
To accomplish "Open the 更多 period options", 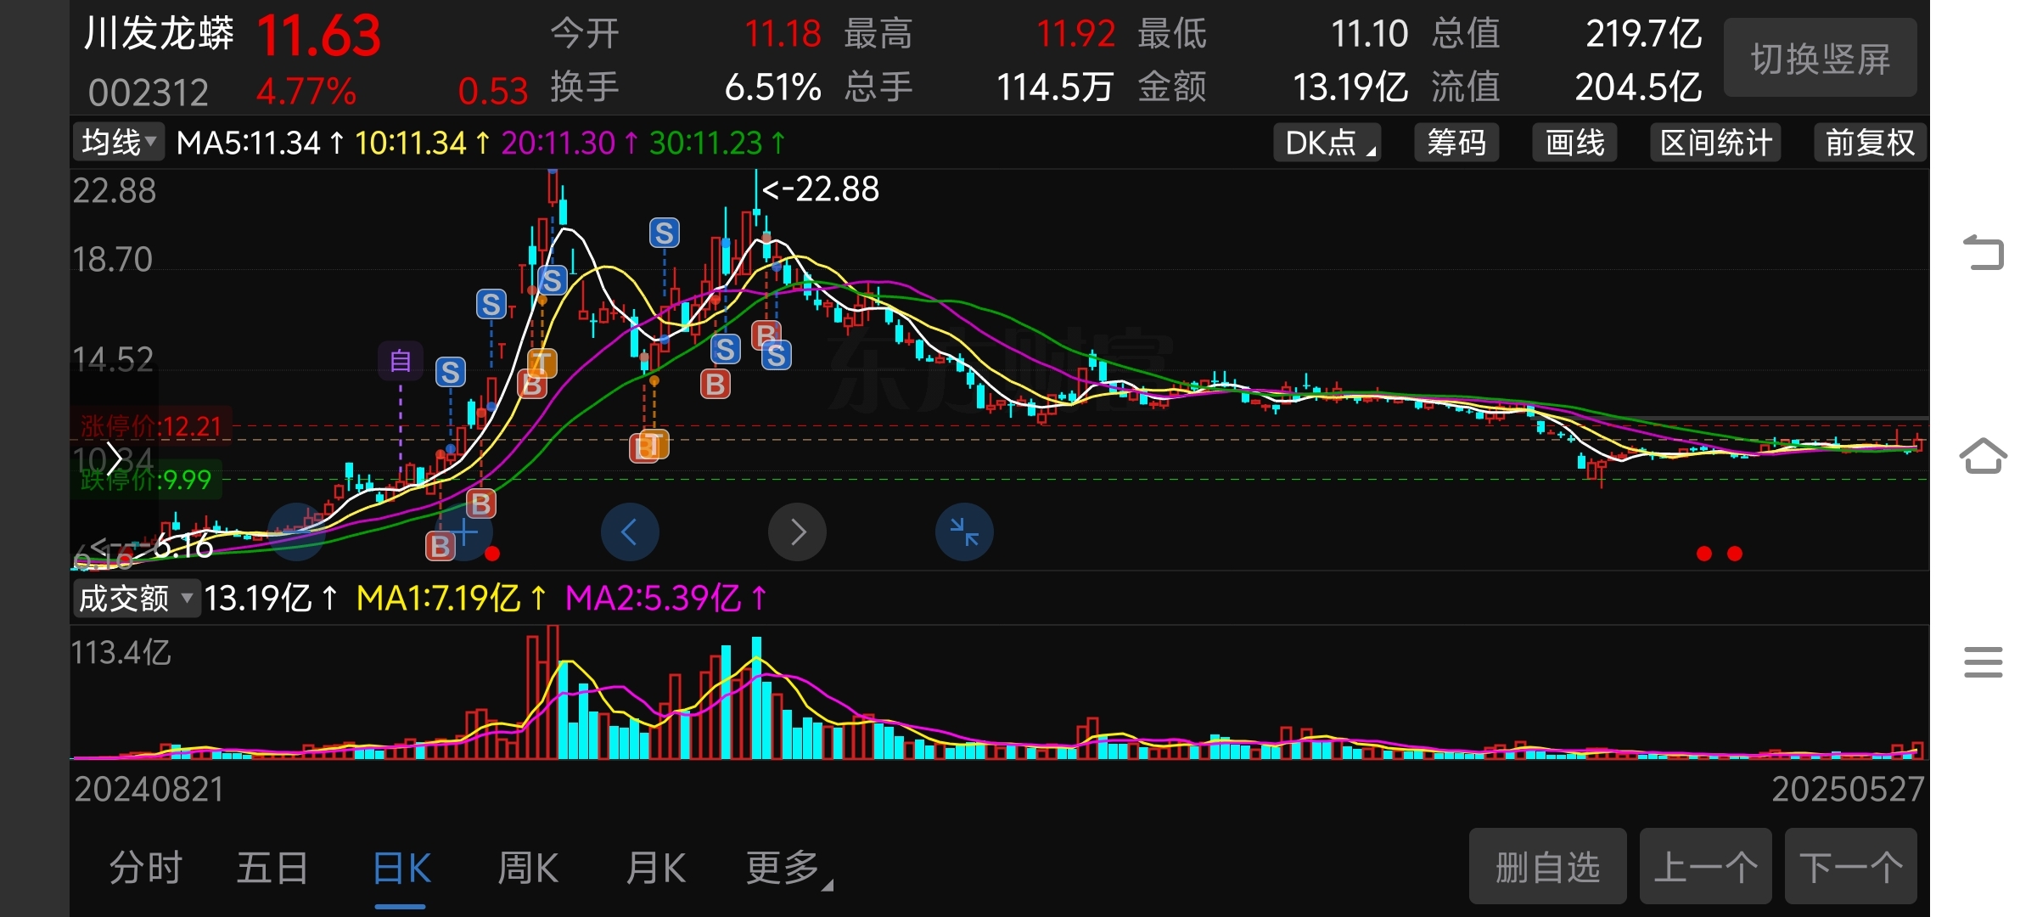I will pyautogui.click(x=789, y=868).
